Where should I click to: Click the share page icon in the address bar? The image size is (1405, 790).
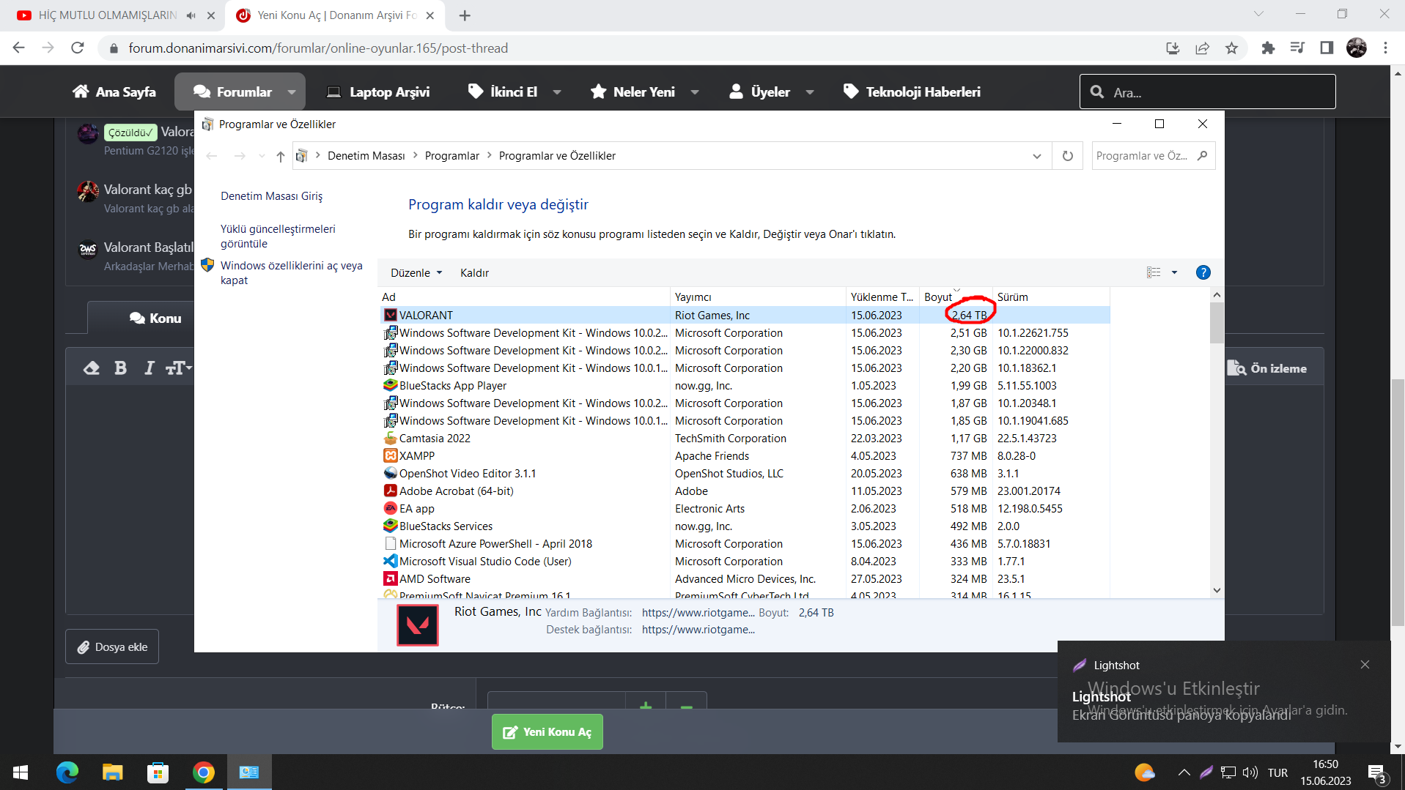pos(1202,48)
